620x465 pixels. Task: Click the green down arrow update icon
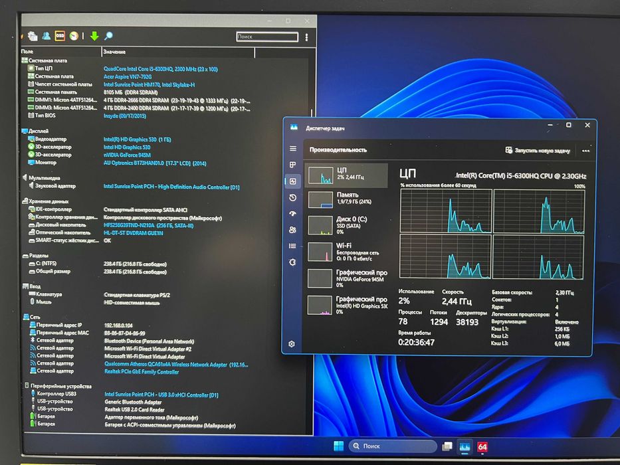point(94,36)
